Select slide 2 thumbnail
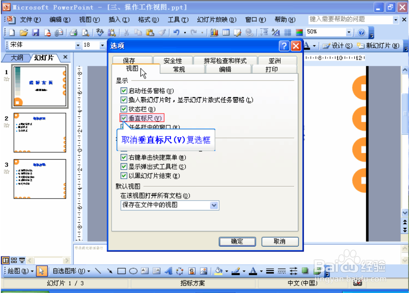This screenshot has width=409, height=293. point(40,132)
